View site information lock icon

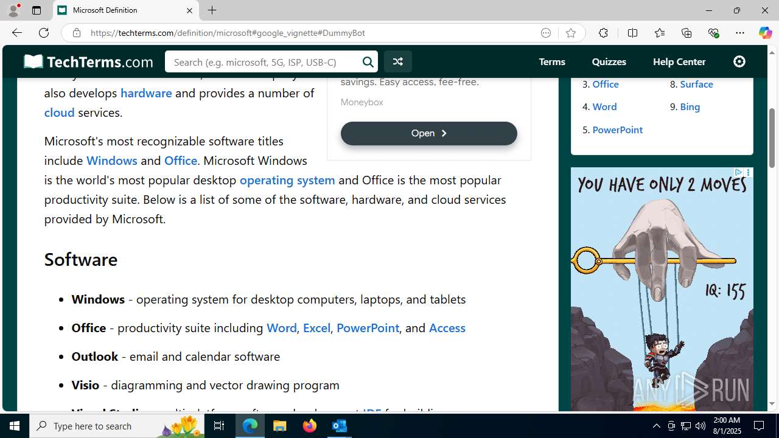click(76, 33)
